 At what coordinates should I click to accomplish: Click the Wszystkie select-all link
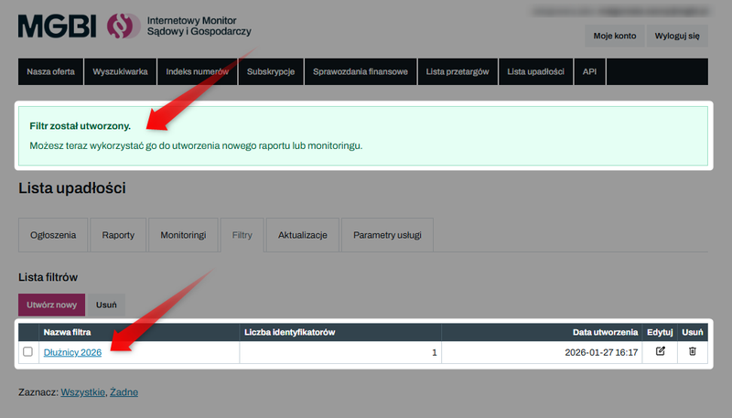coord(82,391)
